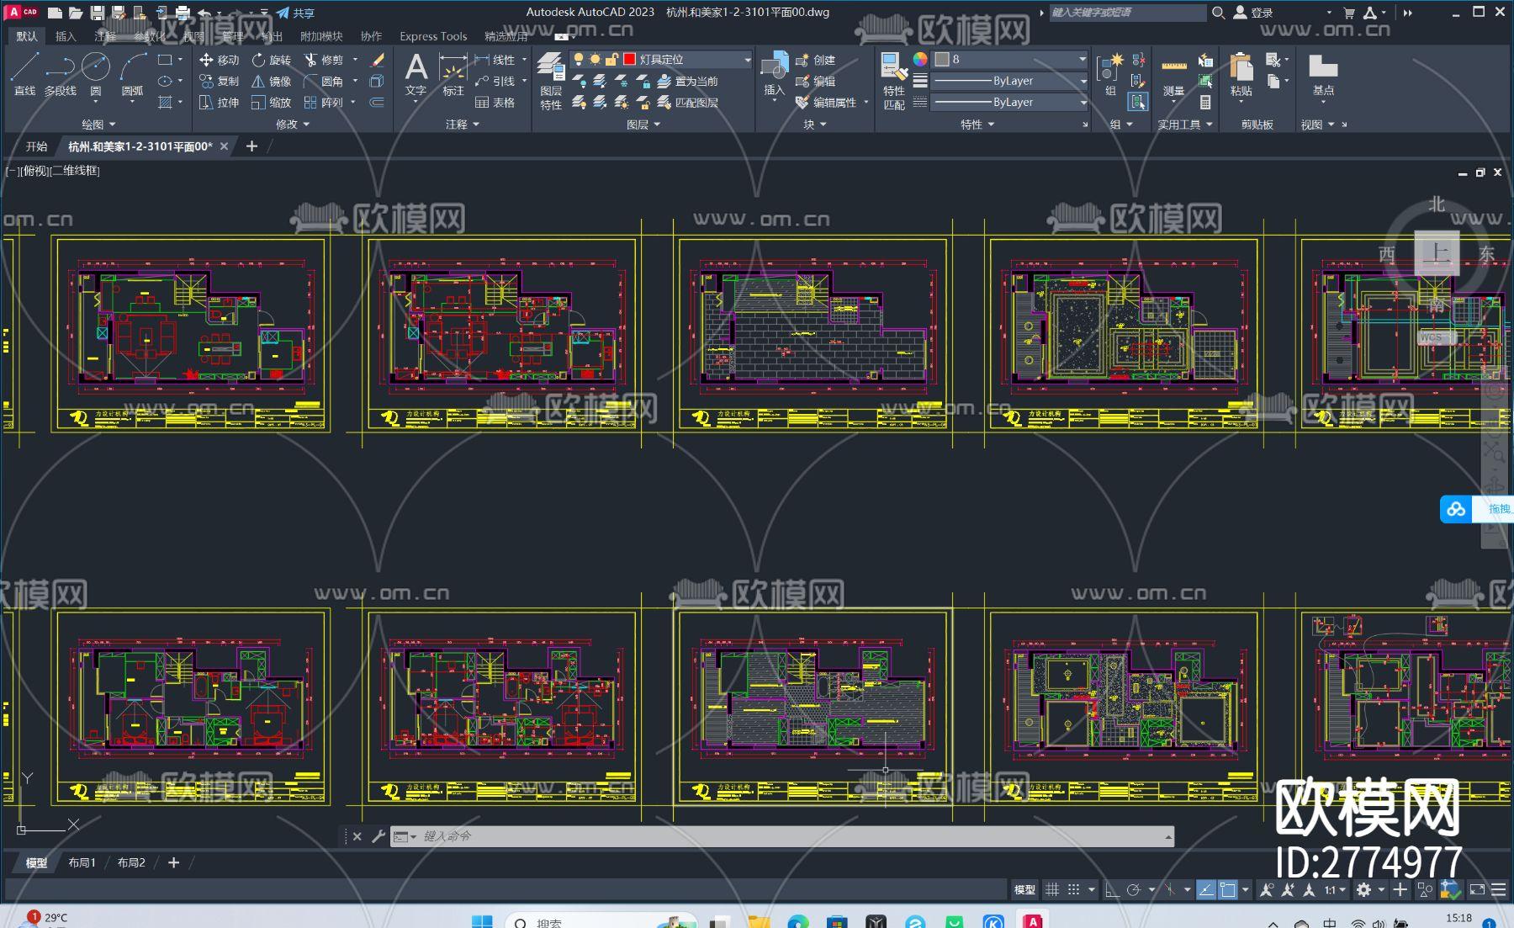Switch to the 插入 (Insert) ribbon tab
This screenshot has width=1514, height=928.
65,36
